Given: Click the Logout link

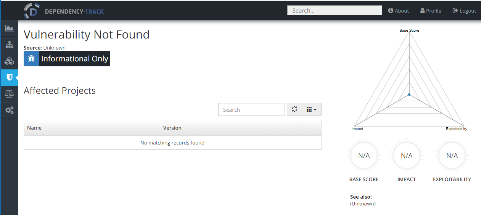Looking at the screenshot, I should pyautogui.click(x=464, y=11).
